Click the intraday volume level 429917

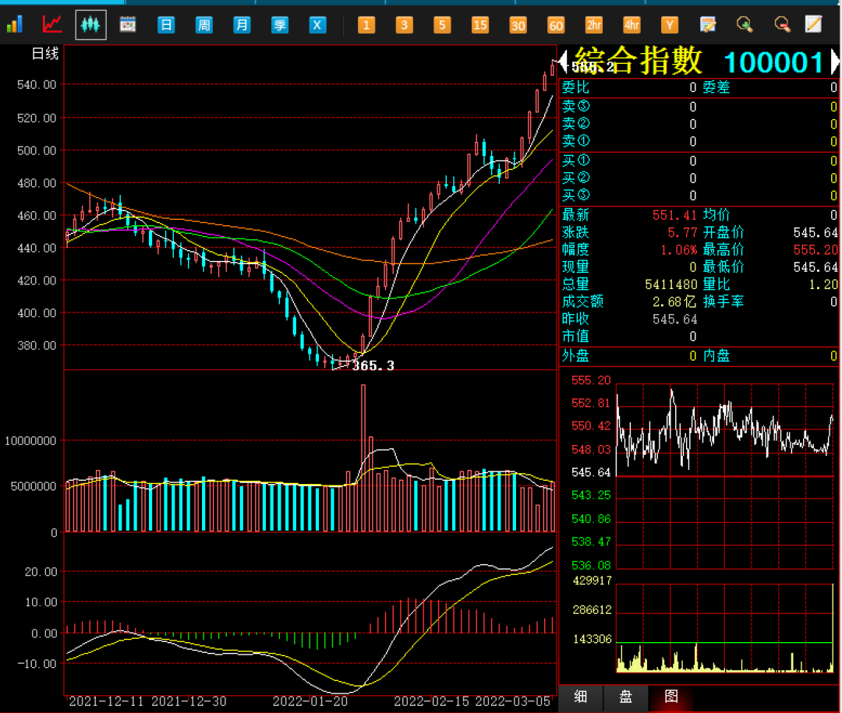click(592, 581)
